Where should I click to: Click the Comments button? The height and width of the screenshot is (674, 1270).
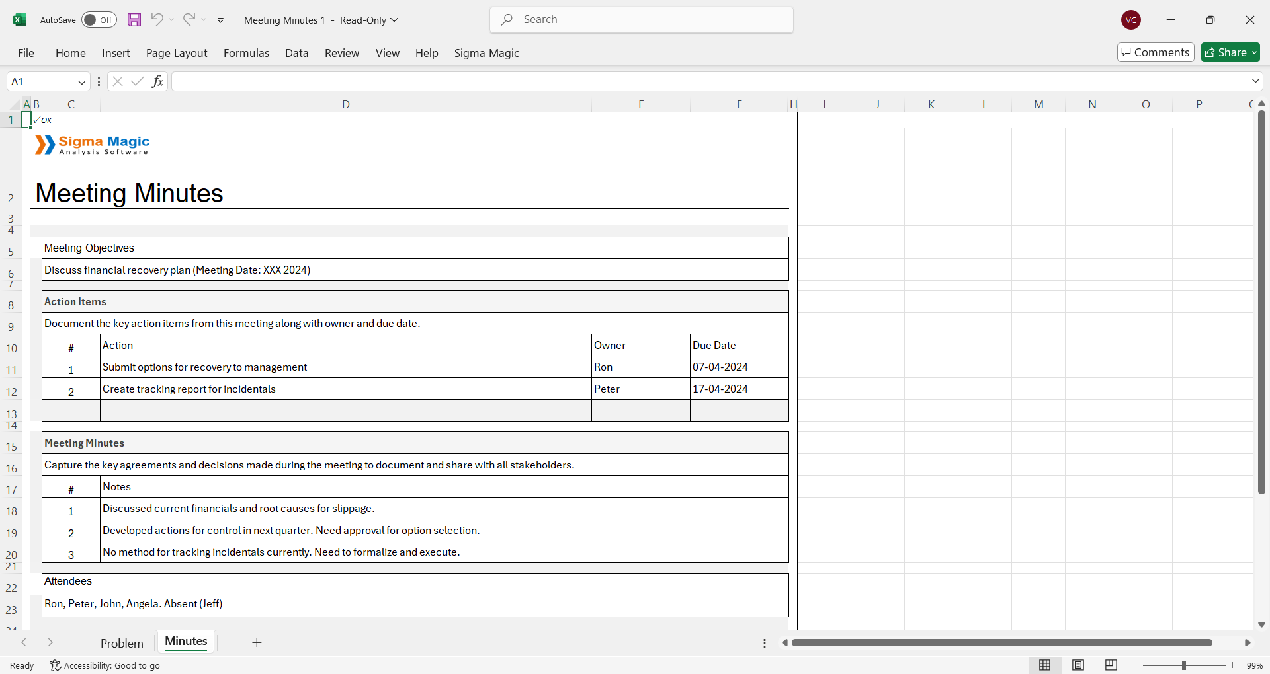pos(1156,52)
